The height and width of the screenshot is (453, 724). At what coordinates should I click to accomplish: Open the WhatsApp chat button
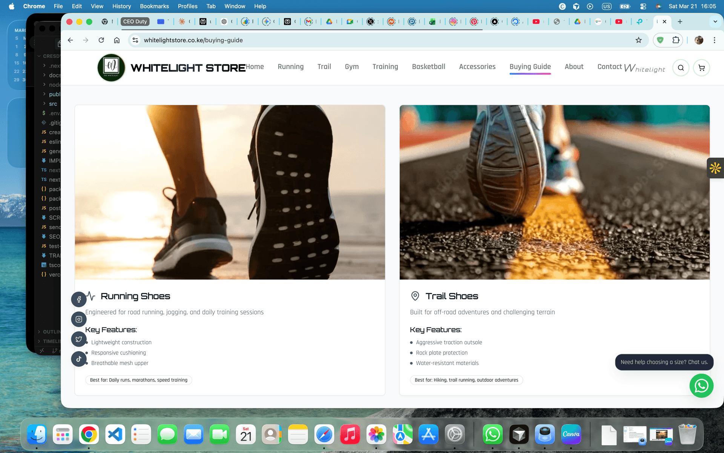click(701, 386)
